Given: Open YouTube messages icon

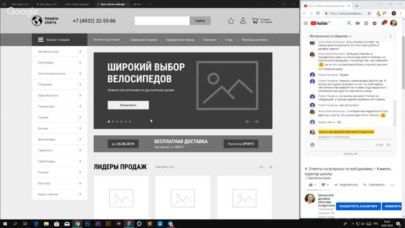Looking at the screenshot, I should 375,23.
